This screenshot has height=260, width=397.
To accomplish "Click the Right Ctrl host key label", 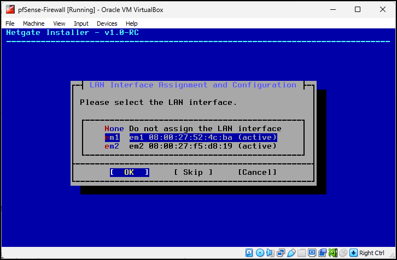I will coord(372,253).
